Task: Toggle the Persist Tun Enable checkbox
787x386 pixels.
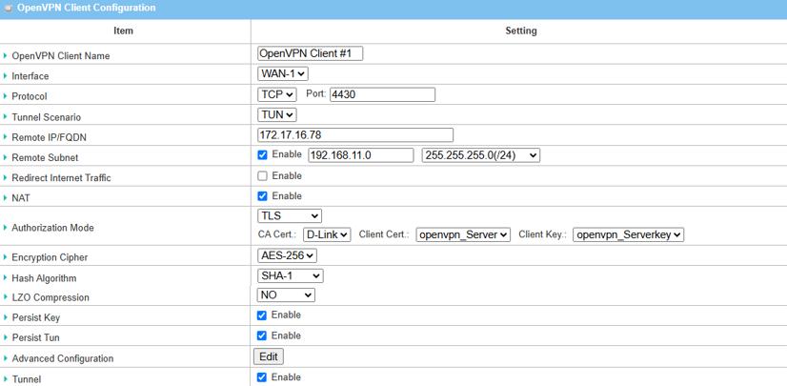Action: 262,335
